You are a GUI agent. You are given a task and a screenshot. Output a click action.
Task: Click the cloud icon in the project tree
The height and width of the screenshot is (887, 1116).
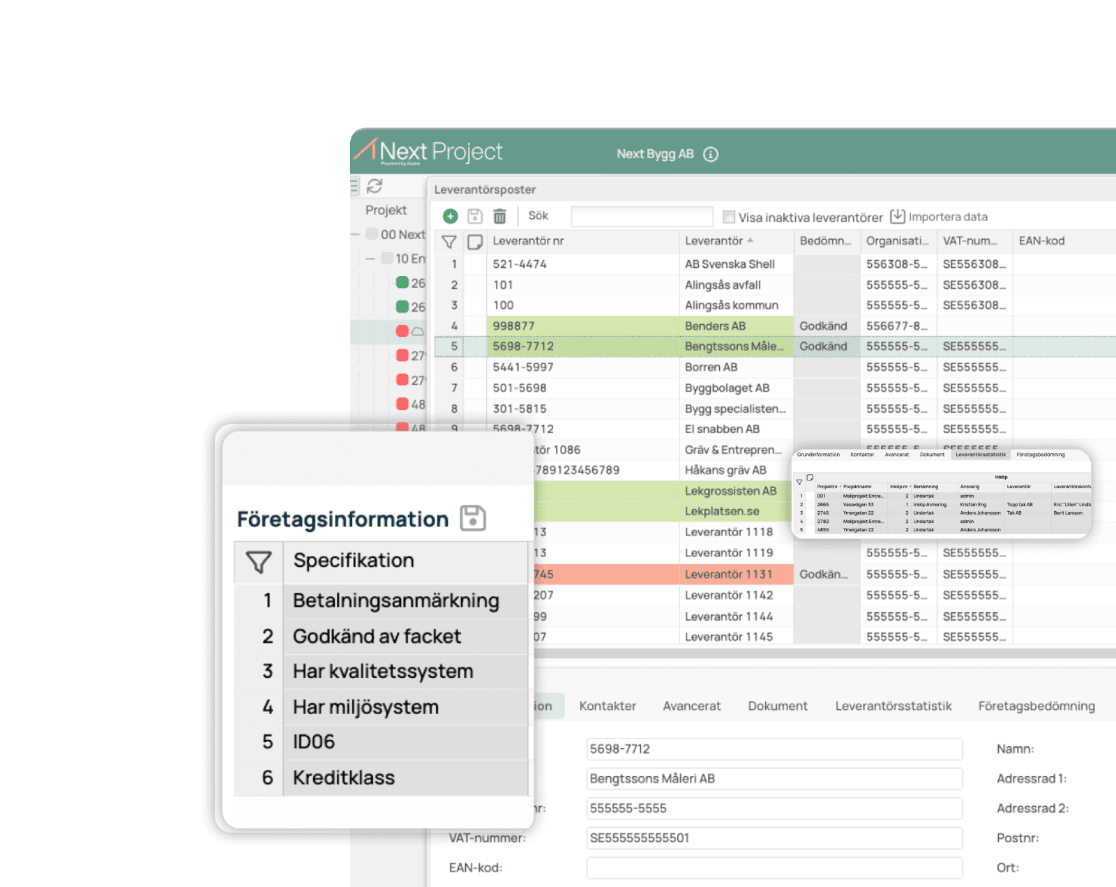tap(418, 331)
